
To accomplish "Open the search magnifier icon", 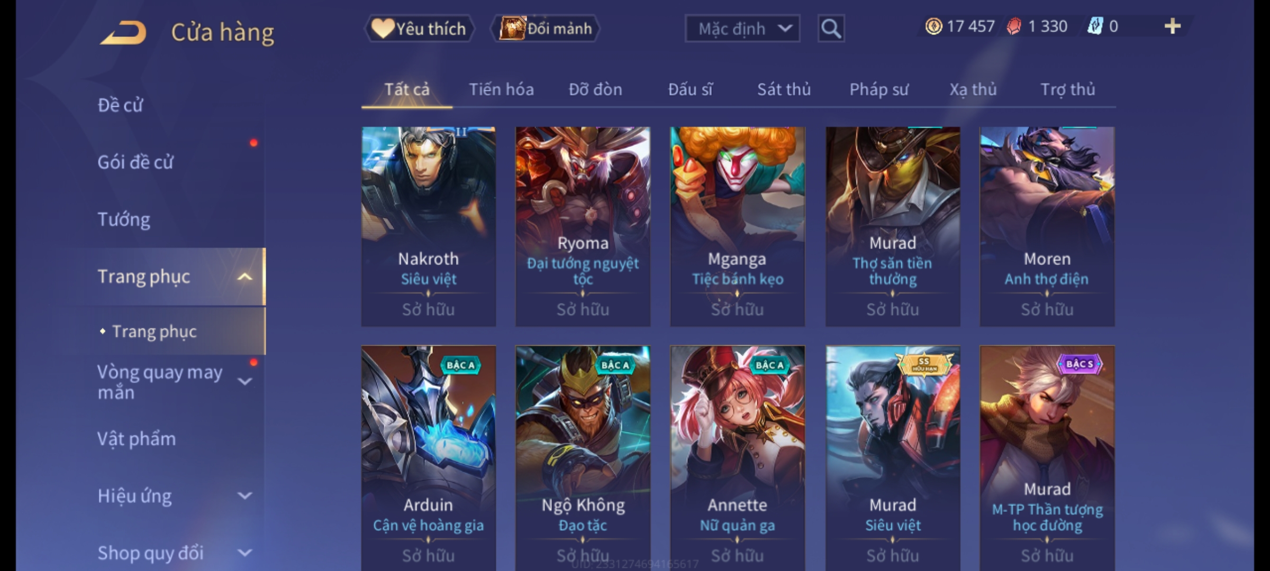I will 831,29.
